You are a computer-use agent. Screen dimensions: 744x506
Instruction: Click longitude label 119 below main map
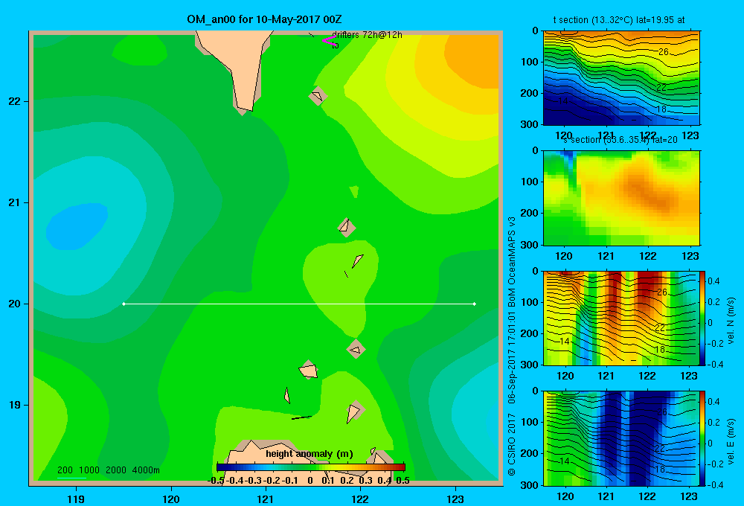[76, 499]
